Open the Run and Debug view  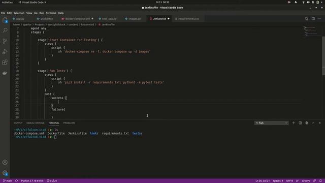[x=5, y=52]
